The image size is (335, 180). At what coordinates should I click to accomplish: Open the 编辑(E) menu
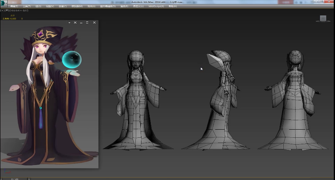pyautogui.click(x=14, y=7)
